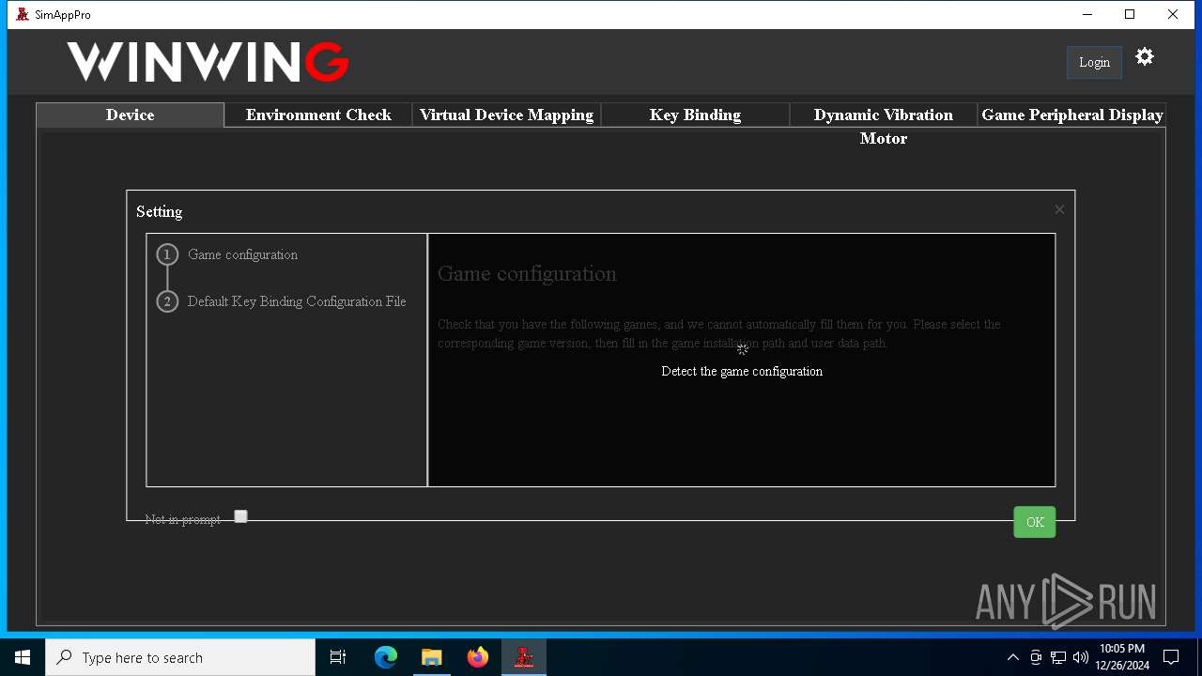
Task: Open the notification center icon
Action: [1171, 657]
